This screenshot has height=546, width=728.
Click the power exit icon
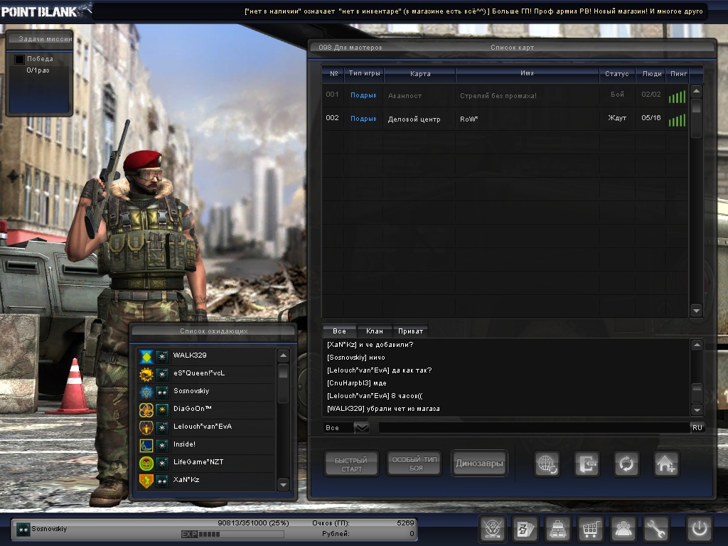pos(699,530)
